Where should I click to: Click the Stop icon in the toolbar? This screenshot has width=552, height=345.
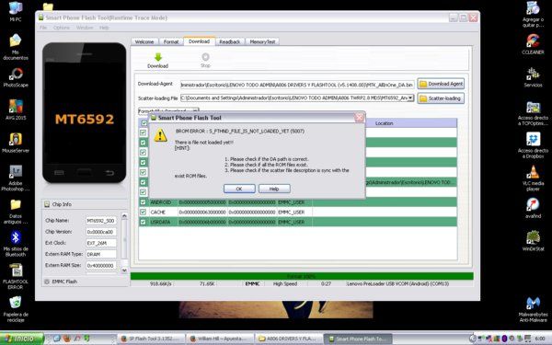(205, 57)
